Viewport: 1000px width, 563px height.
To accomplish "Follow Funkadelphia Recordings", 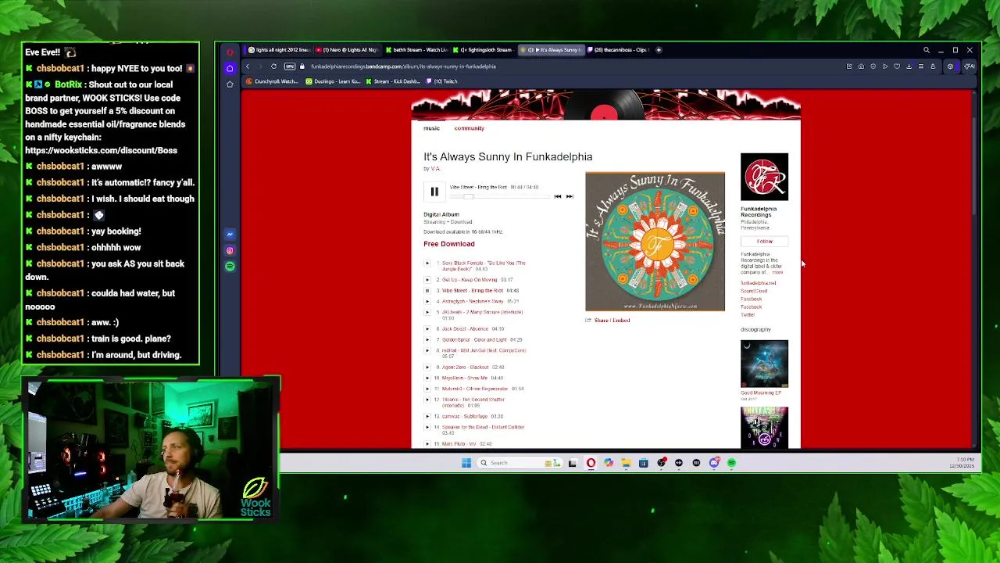I will [x=764, y=241].
